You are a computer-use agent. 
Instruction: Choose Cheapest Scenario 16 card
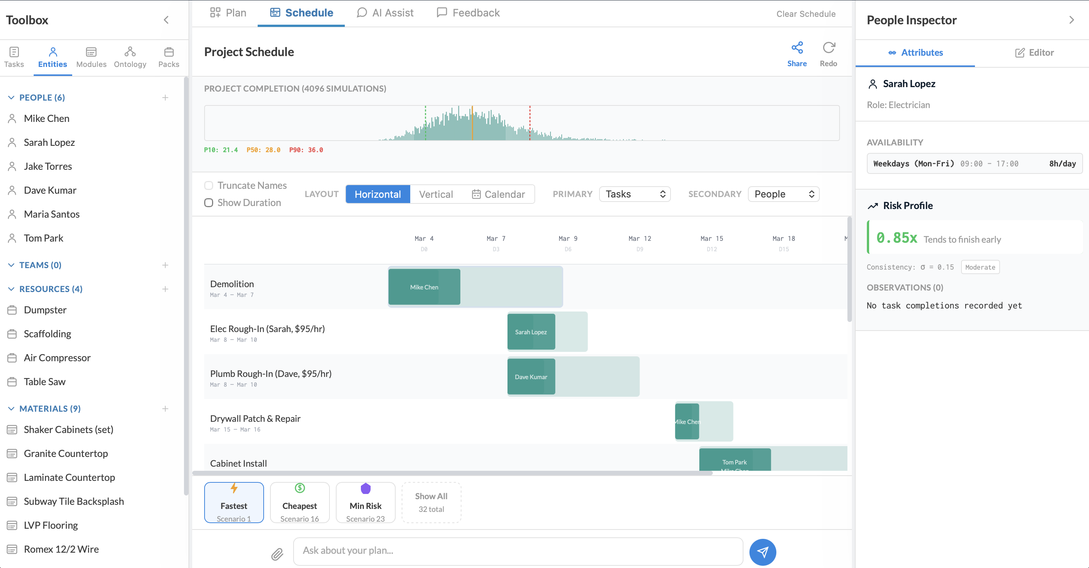coord(300,503)
